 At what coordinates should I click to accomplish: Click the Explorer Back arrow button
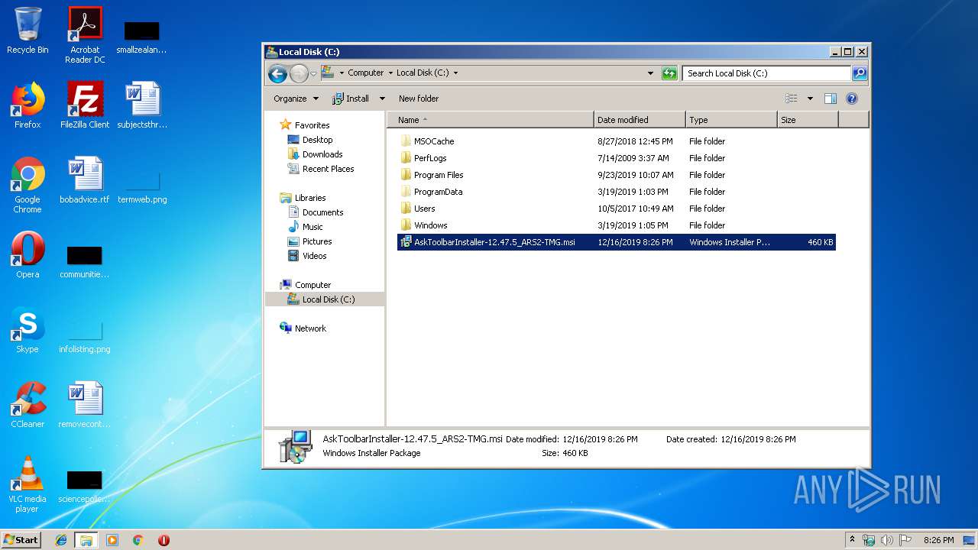pos(277,73)
